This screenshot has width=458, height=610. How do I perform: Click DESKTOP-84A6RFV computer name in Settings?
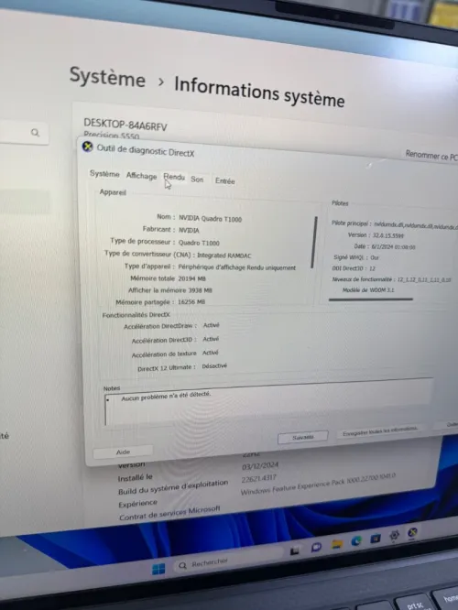click(125, 125)
